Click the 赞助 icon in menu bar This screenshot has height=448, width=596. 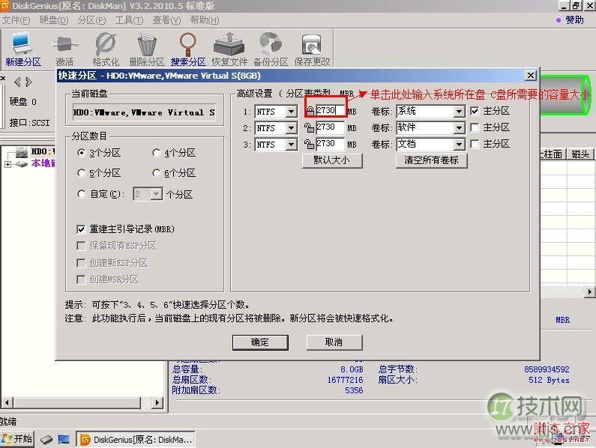(558, 19)
